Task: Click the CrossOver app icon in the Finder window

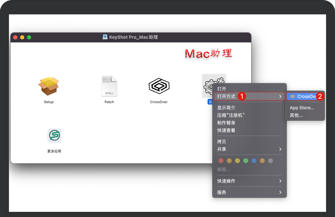Action: tap(159, 86)
